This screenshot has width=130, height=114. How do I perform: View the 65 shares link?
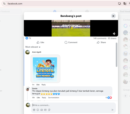(x=112, y=38)
